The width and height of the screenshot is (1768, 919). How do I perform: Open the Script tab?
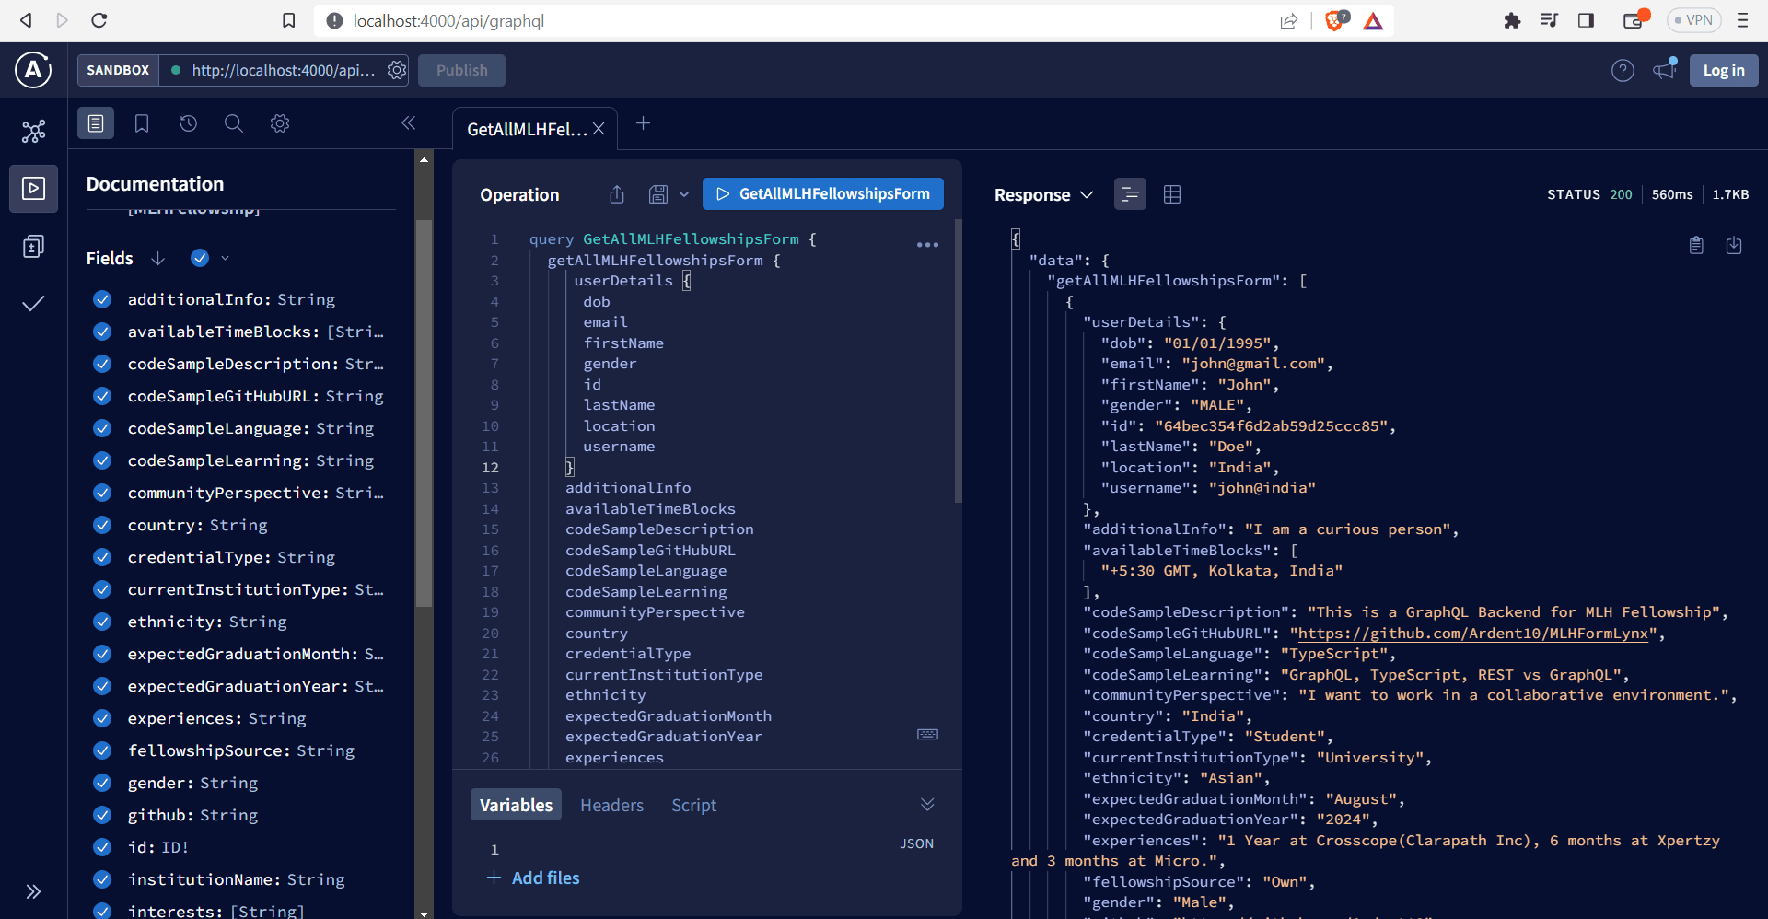click(693, 805)
